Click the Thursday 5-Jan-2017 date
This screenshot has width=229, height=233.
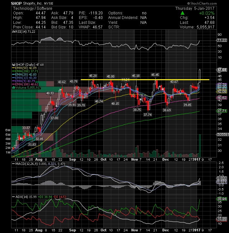click(195, 8)
